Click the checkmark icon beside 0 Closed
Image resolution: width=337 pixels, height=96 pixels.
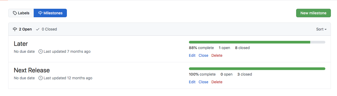pos(38,29)
